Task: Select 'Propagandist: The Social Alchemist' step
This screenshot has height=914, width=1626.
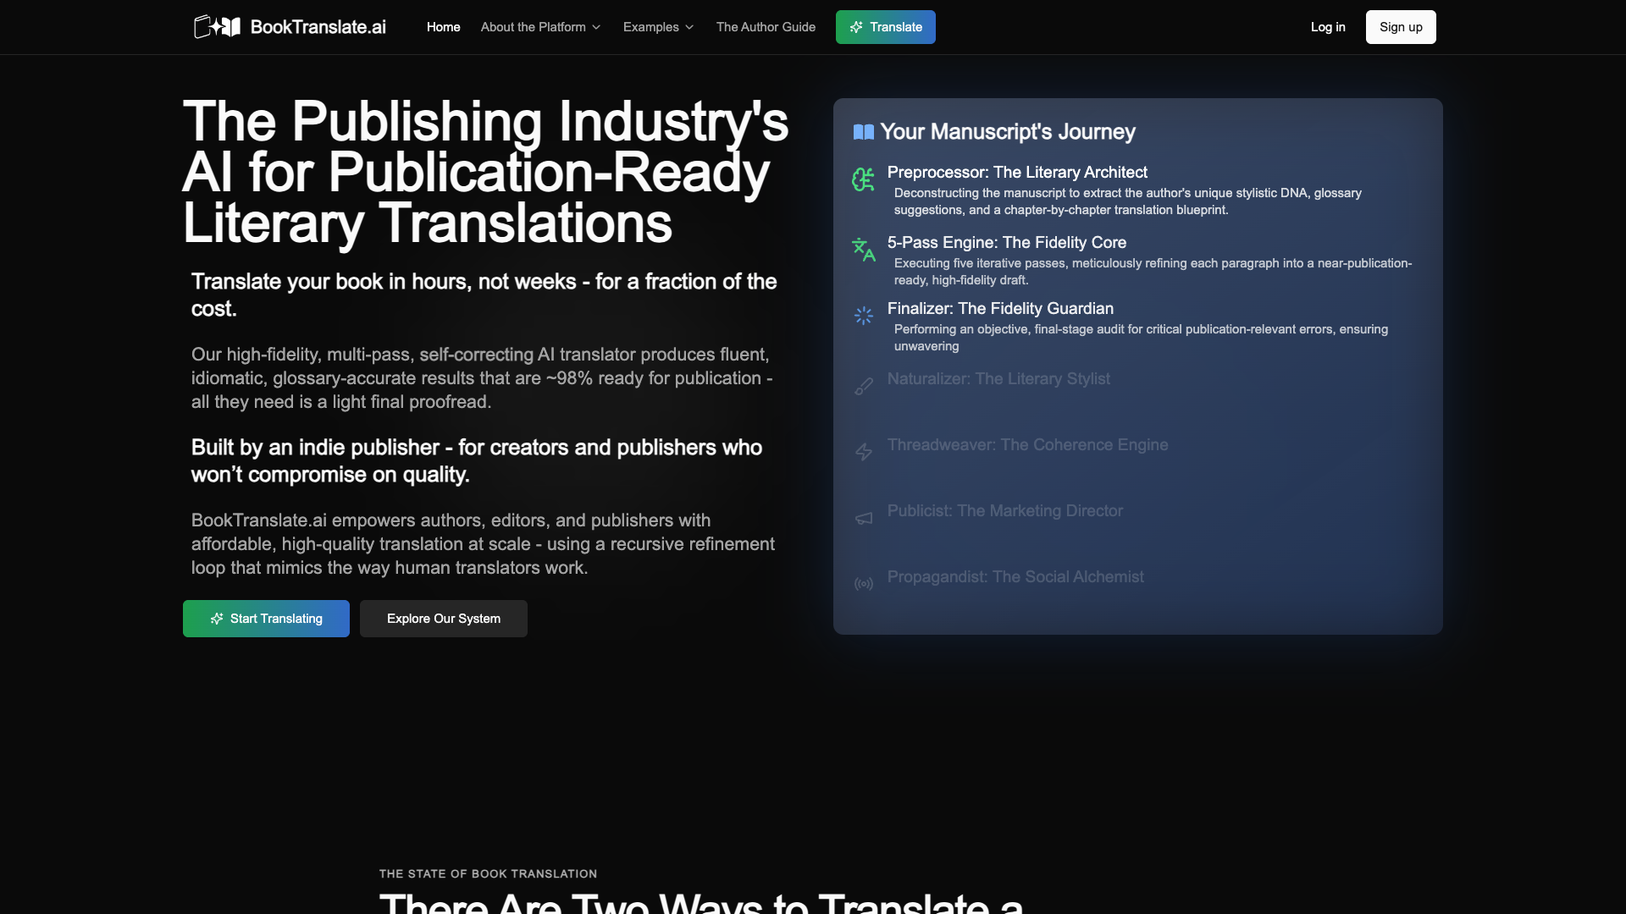Action: point(1015,577)
